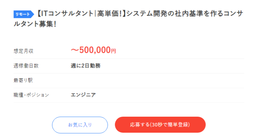256x140 pixels.
Task: Click the エンジニア position value
Action: click(83, 95)
